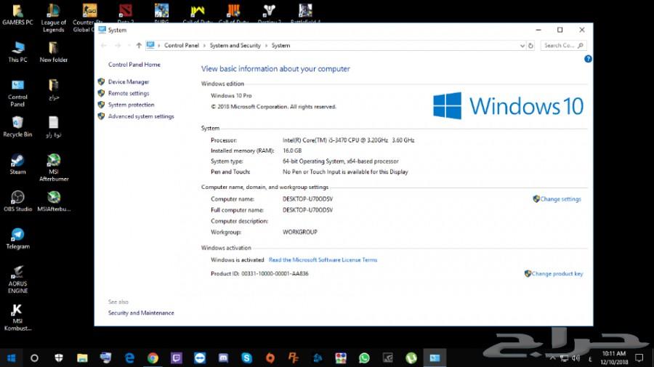Open the Windows Start menu

[x=11, y=358]
